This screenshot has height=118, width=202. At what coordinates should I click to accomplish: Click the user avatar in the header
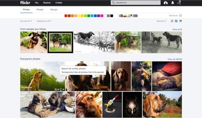pos(179,3)
